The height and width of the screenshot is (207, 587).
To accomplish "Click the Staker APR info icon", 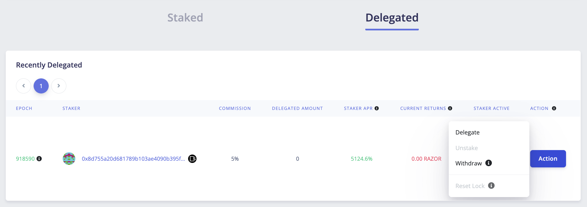I will click(377, 108).
